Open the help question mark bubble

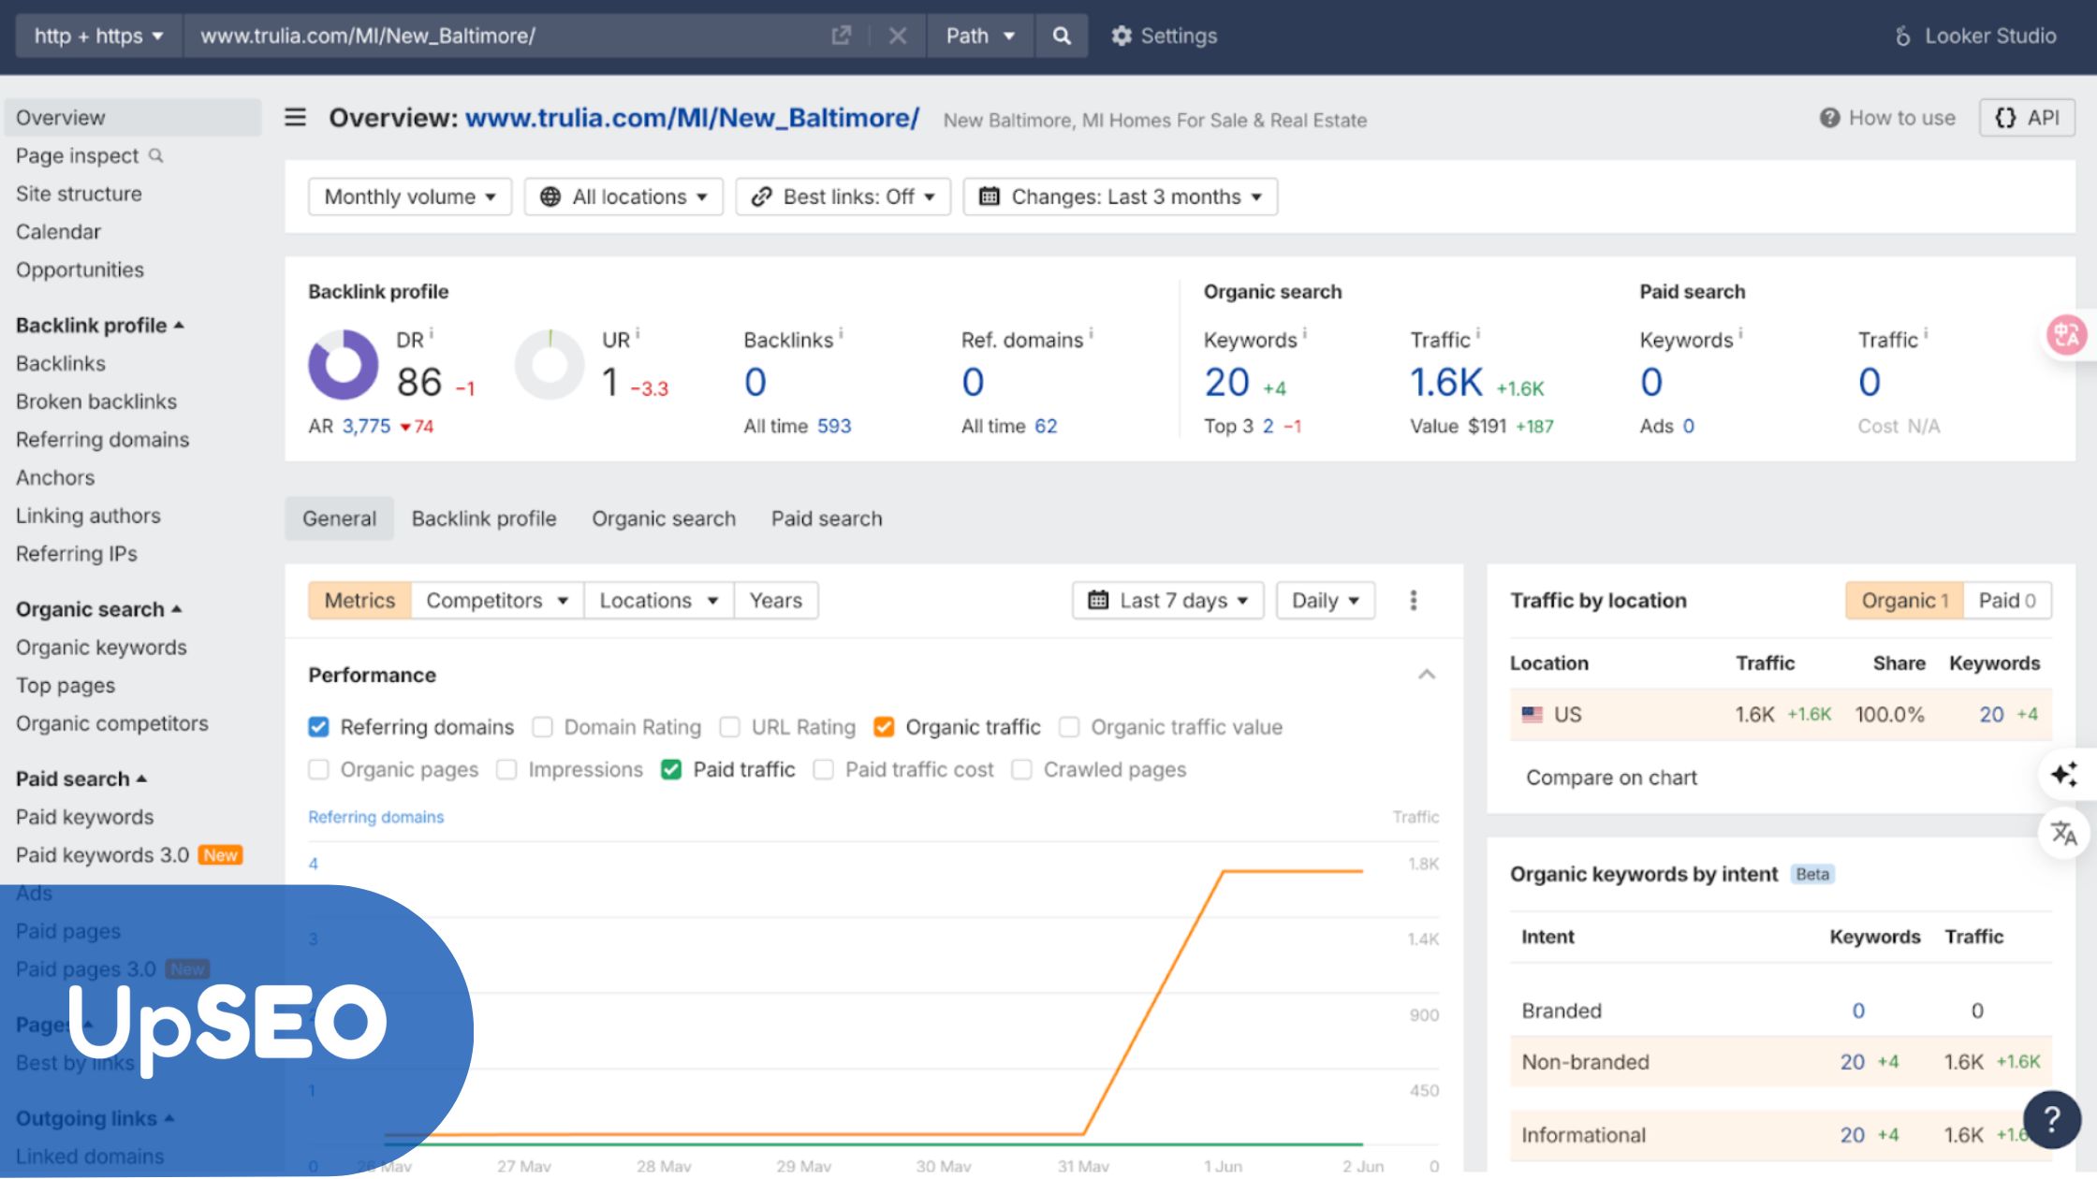(2052, 1119)
